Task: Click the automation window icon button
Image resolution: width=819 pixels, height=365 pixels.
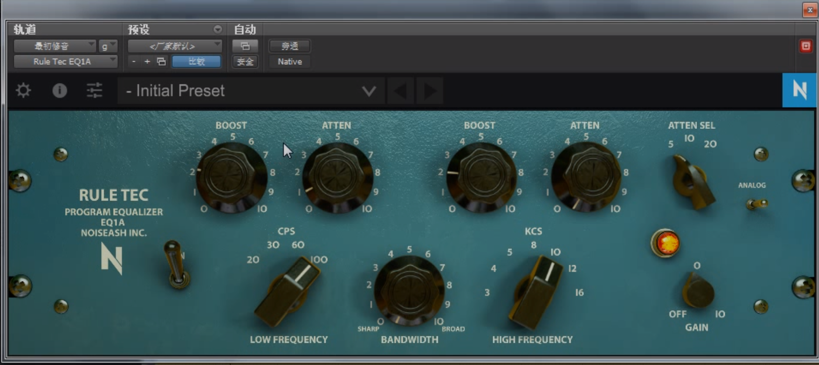Action: (x=245, y=46)
